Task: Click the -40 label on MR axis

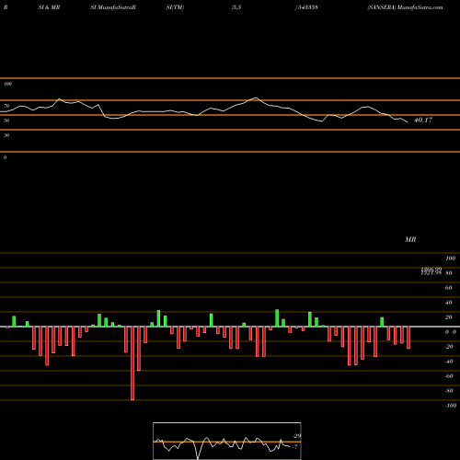Action: [x=449, y=362]
